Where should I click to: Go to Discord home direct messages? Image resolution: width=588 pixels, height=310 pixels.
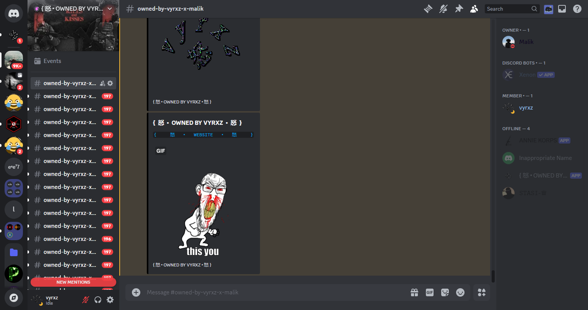[x=14, y=13]
